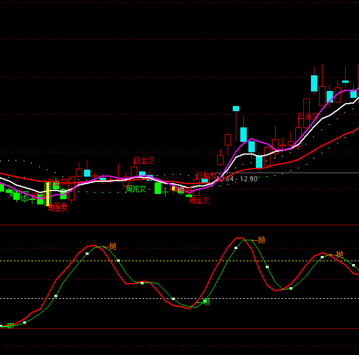359x355 pixels.
Task: Select the isolated cyan candle above the red candles
Action: click(236, 108)
